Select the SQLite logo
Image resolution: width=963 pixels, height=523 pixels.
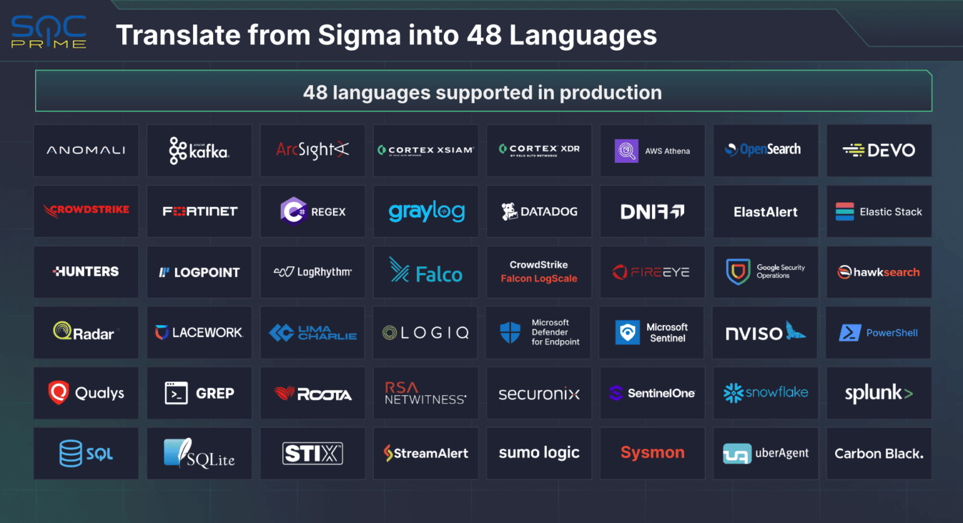(x=199, y=453)
